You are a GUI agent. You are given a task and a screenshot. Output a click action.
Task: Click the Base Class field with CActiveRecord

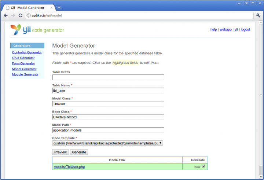point(108,117)
